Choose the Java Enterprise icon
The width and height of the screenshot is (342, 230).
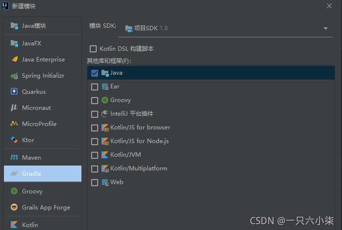pos(15,59)
